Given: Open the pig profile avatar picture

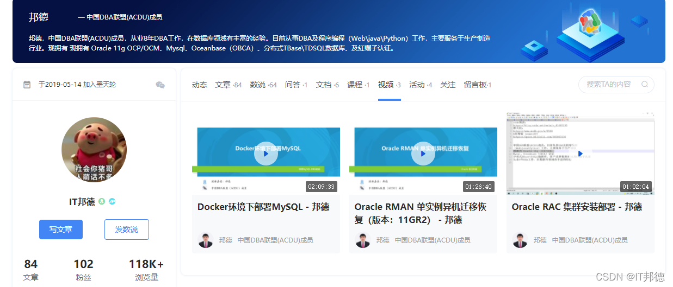Looking at the screenshot, I should [x=94, y=150].
